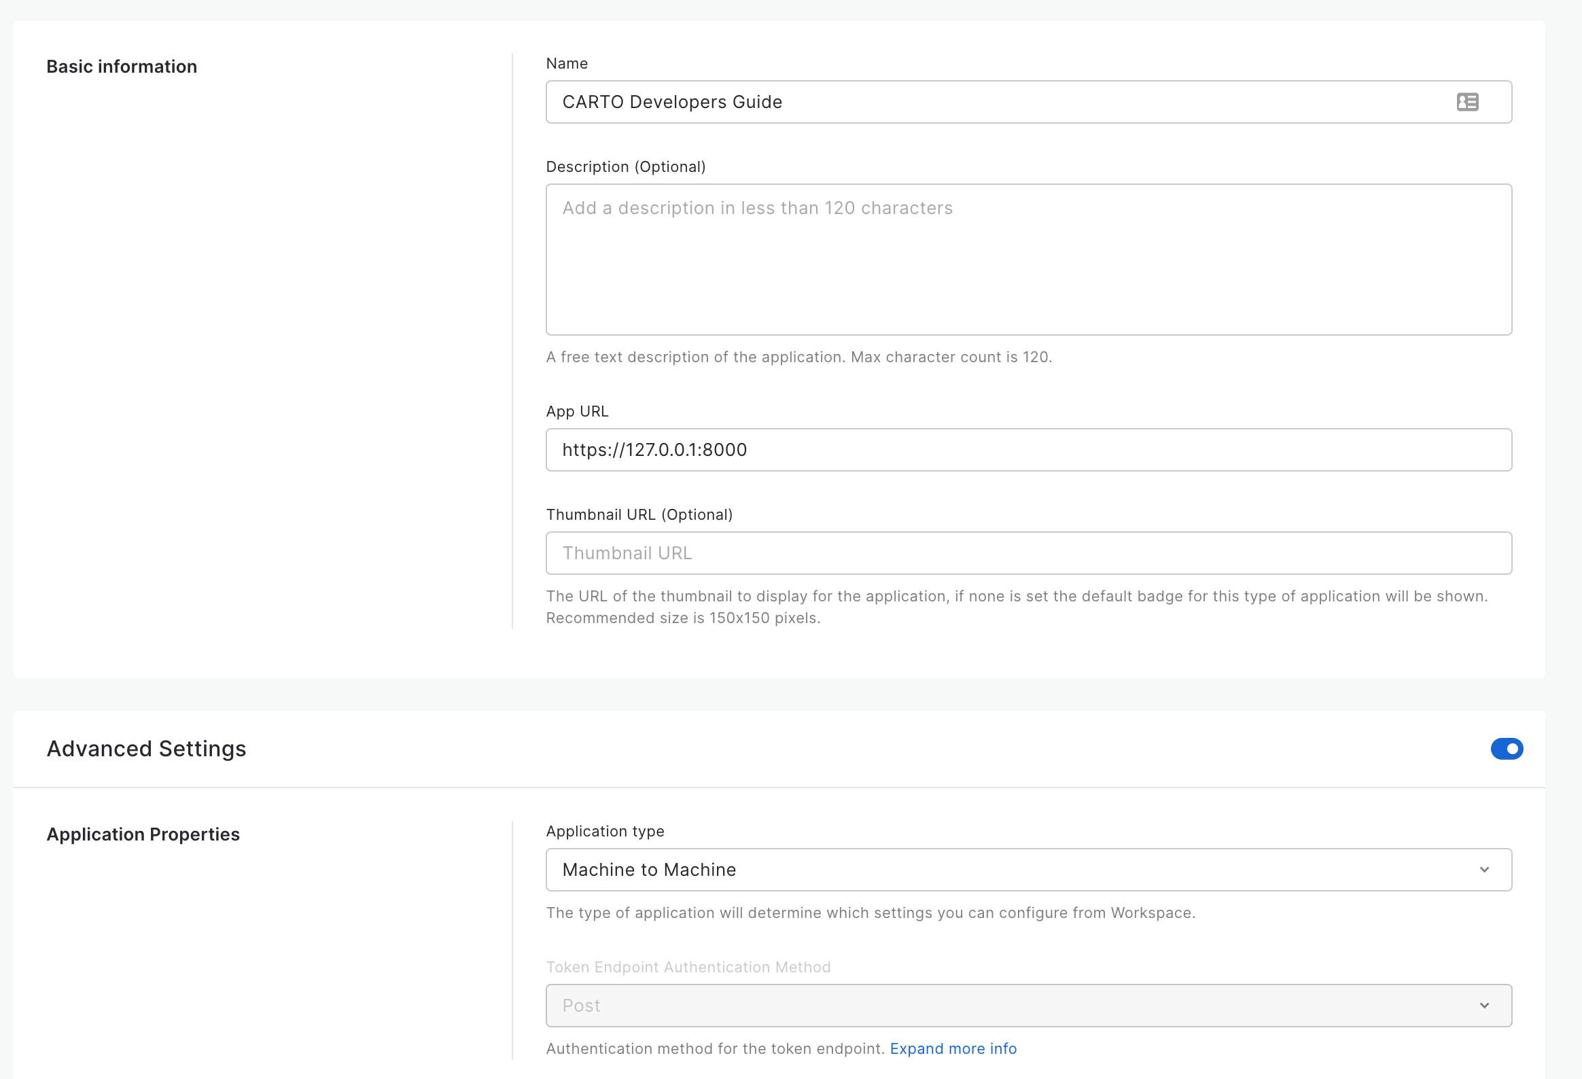The width and height of the screenshot is (1582, 1079).
Task: Follow the Expand more info link
Action: pos(953,1048)
